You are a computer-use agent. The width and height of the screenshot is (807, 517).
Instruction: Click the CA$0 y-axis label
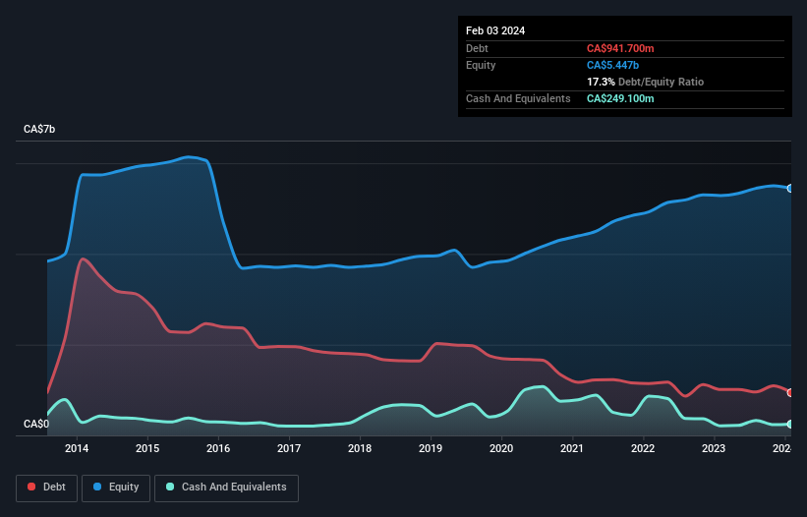point(36,424)
